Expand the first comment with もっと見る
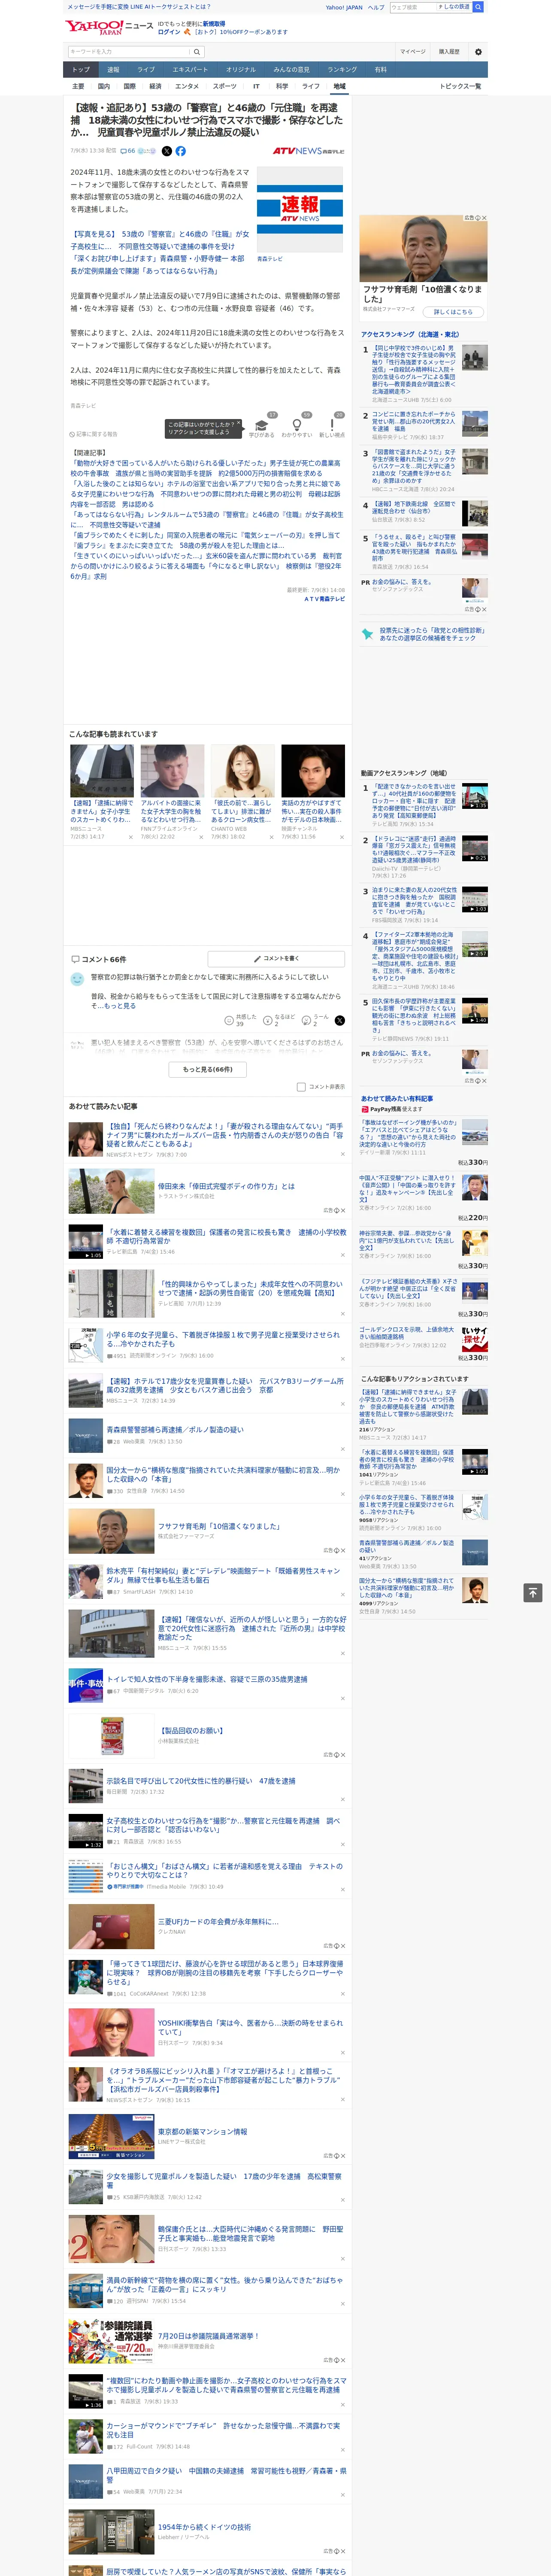Image resolution: width=551 pixels, height=2576 pixels. point(120,1006)
